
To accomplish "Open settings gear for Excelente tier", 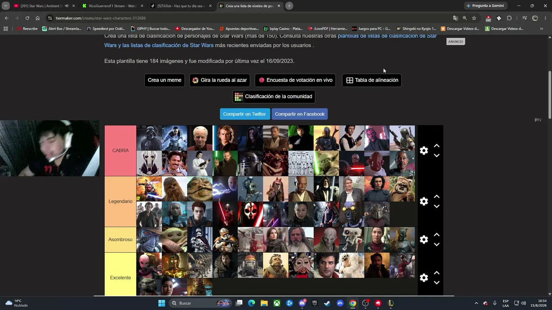I will tap(424, 278).
